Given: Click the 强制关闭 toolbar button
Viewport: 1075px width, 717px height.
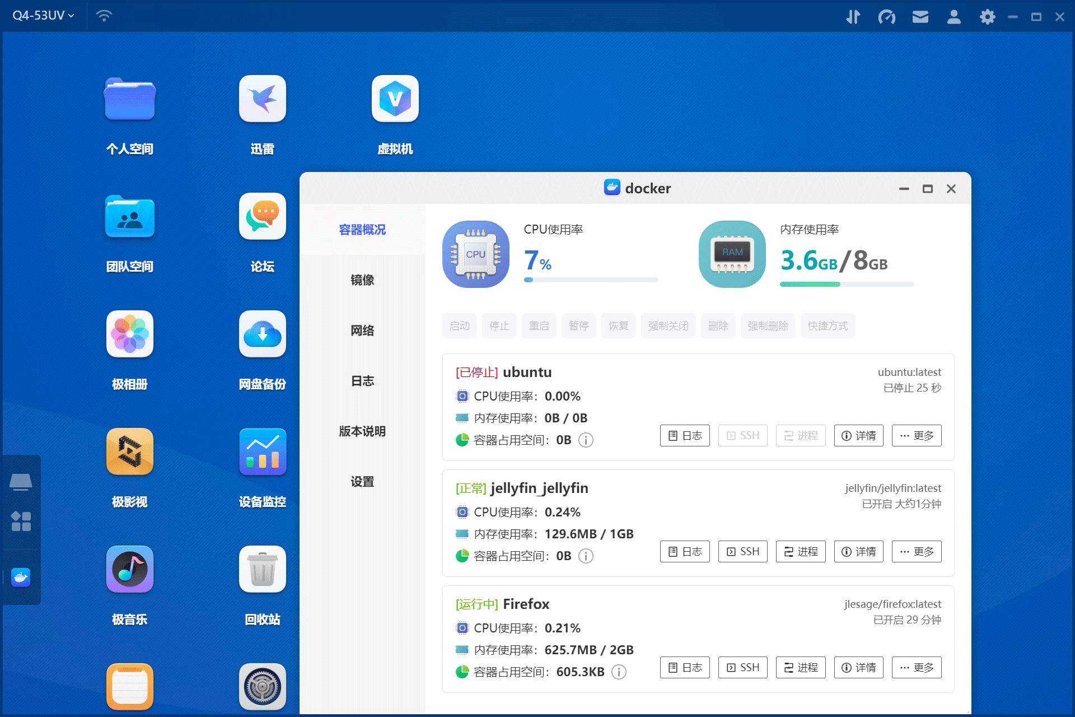Looking at the screenshot, I should pyautogui.click(x=668, y=326).
